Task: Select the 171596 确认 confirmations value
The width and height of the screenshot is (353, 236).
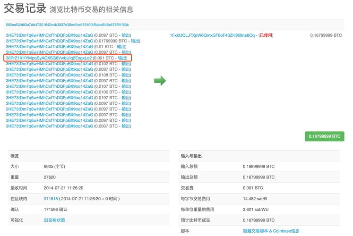Action: click(x=55, y=210)
